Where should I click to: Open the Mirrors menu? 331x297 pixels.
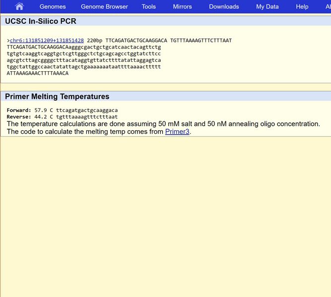[182, 6]
